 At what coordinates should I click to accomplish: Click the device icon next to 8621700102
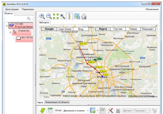coord(19,38)
